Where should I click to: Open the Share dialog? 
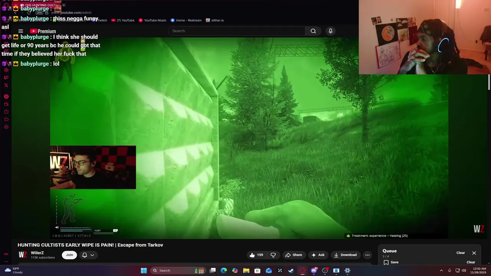coord(293,255)
